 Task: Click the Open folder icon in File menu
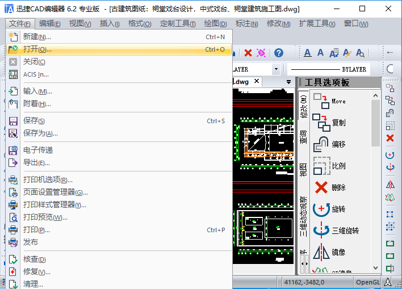click(13, 49)
